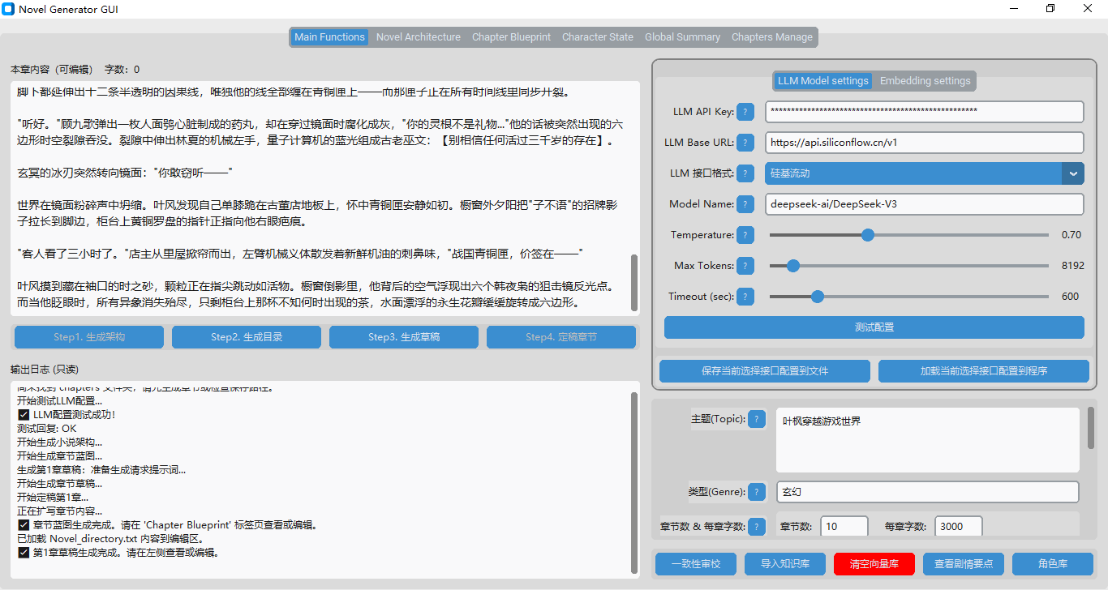Switch to the Chapter Blueprint tab
The image size is (1108, 590).
(x=511, y=37)
